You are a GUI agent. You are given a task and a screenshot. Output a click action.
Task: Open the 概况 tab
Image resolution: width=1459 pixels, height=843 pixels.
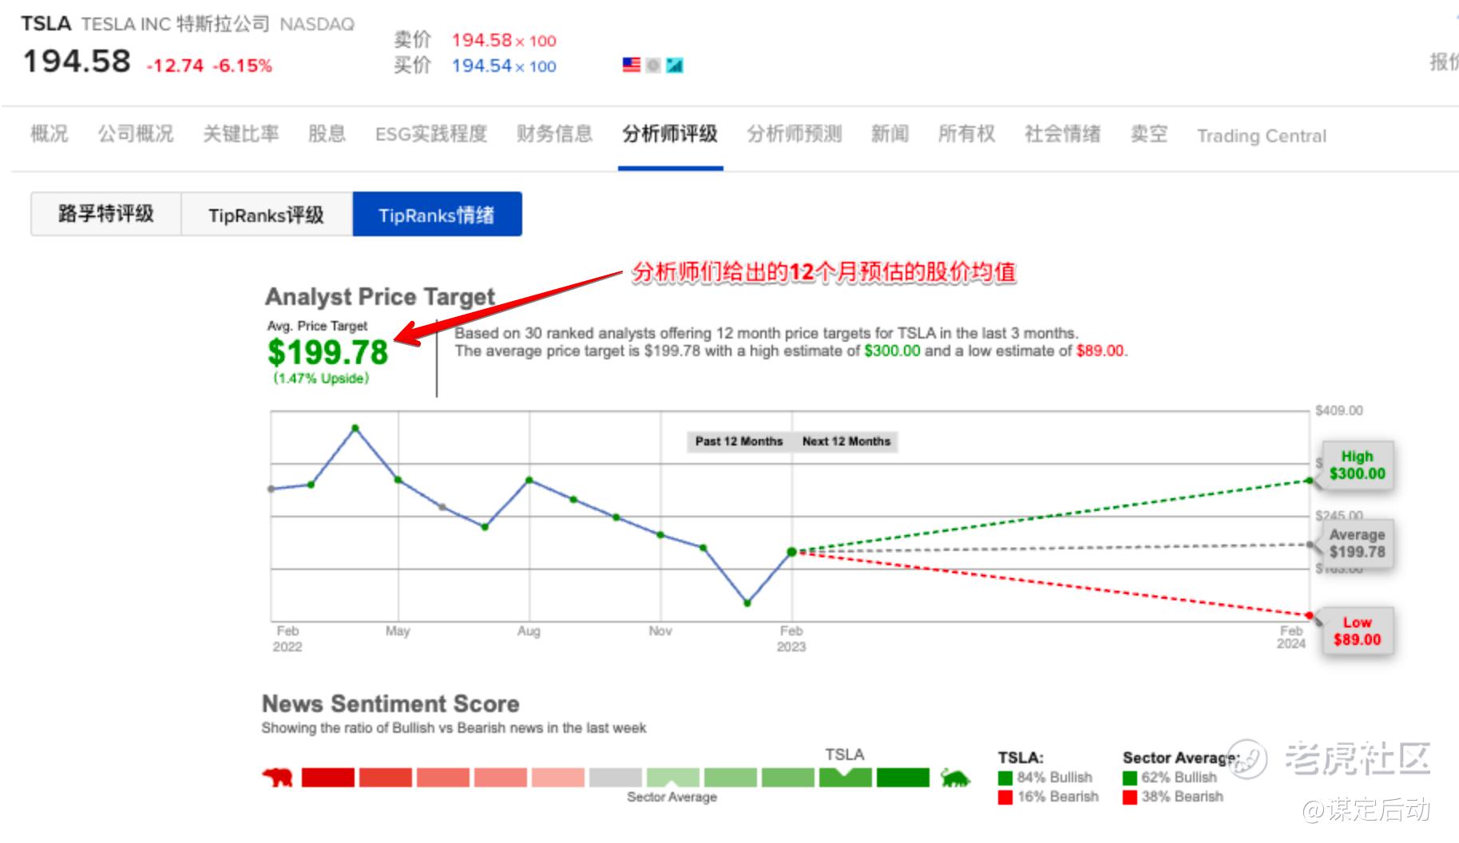pos(50,133)
